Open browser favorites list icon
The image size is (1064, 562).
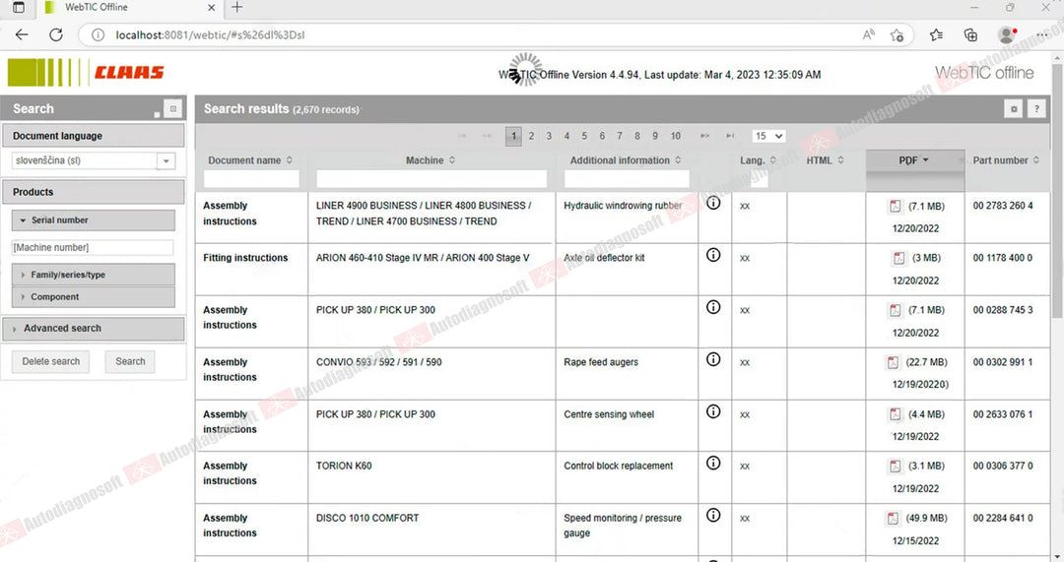pyautogui.click(x=937, y=34)
